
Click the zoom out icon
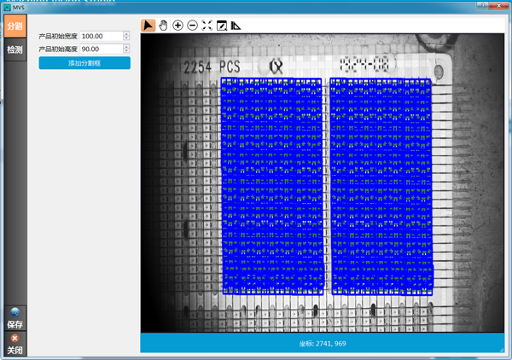192,26
